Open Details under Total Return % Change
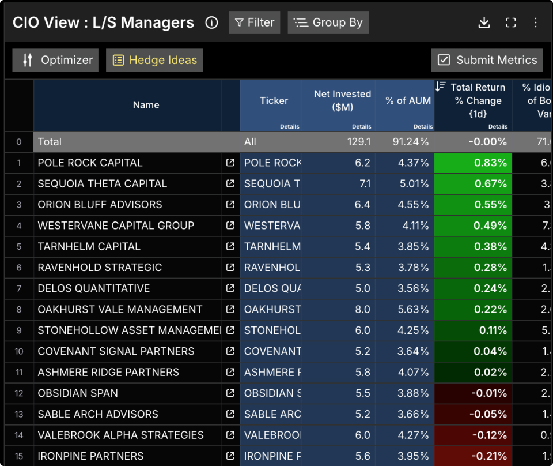This screenshot has height=466, width=553. 498,126
